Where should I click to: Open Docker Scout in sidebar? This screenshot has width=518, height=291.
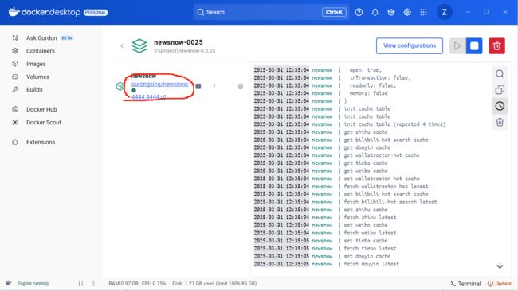coord(44,122)
